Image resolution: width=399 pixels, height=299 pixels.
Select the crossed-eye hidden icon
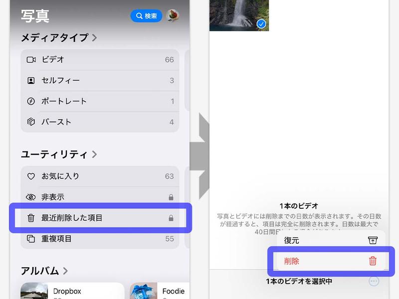(31, 197)
